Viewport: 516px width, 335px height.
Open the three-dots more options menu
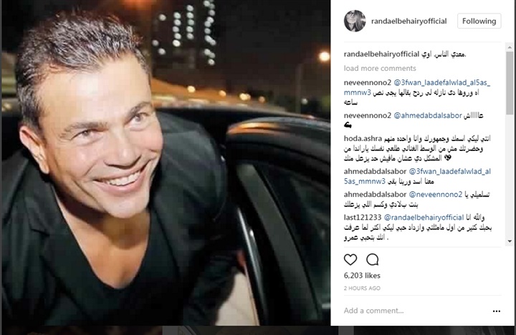(x=496, y=311)
